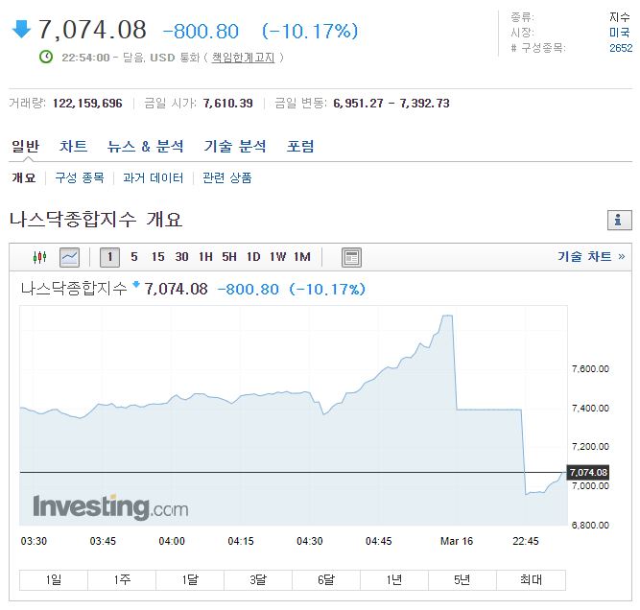Click the Investing.com logo watermark

110,506
